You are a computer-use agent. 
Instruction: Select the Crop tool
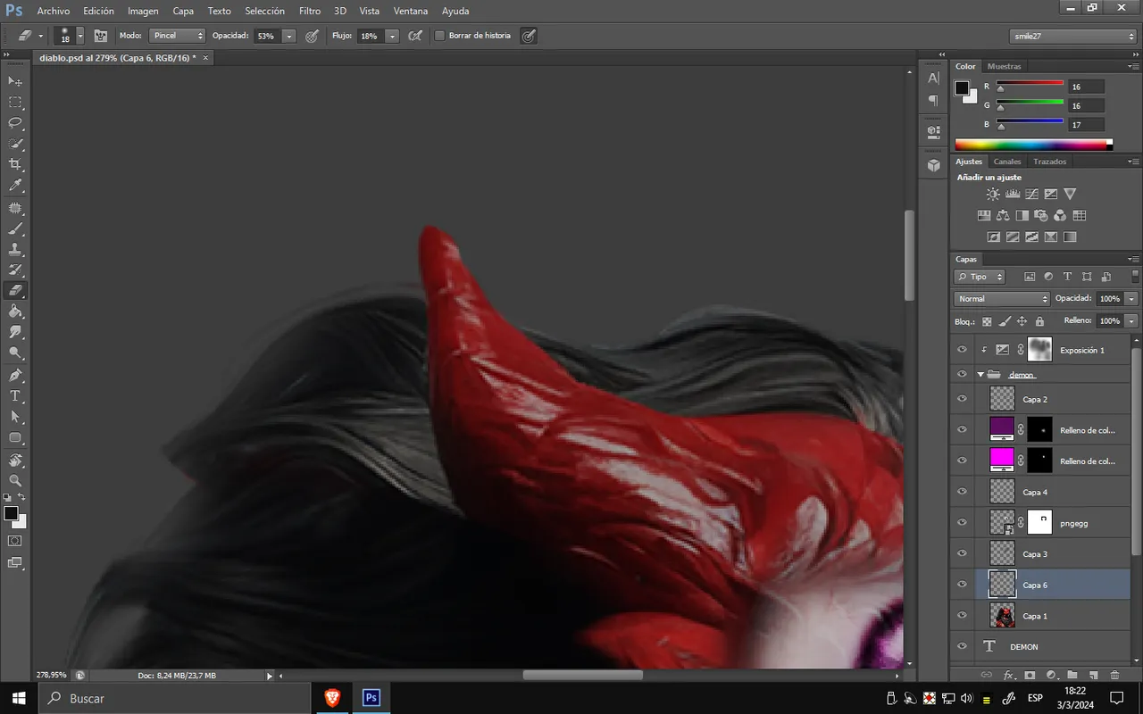(15, 165)
